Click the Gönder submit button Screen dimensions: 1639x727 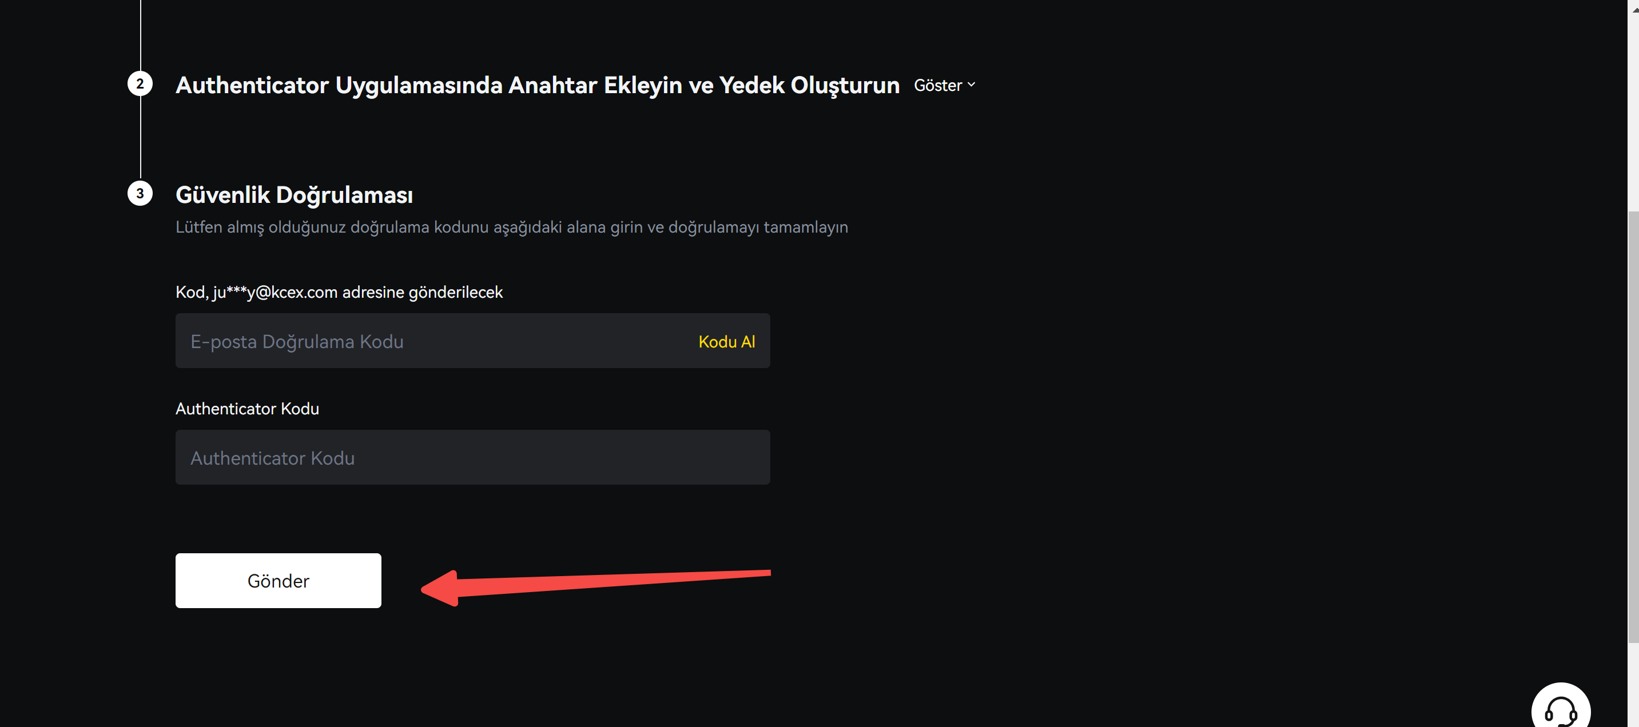[x=278, y=581]
